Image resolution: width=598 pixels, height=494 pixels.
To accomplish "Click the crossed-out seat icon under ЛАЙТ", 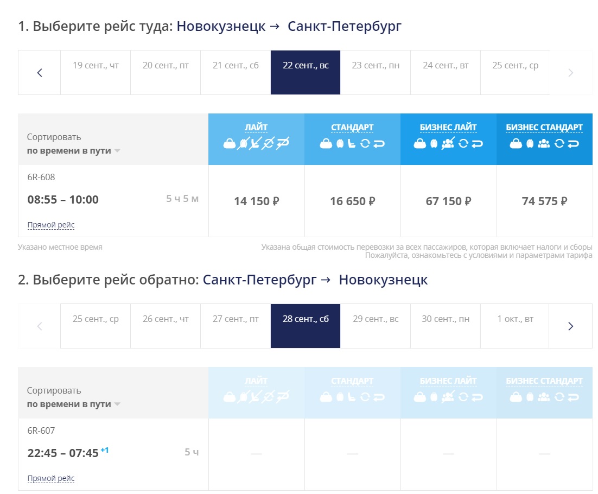I will click(x=255, y=143).
